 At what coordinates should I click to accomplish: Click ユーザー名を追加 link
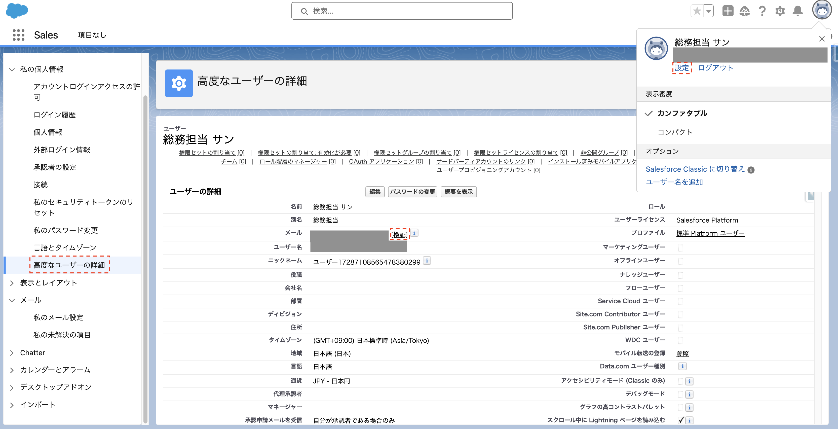tap(674, 182)
